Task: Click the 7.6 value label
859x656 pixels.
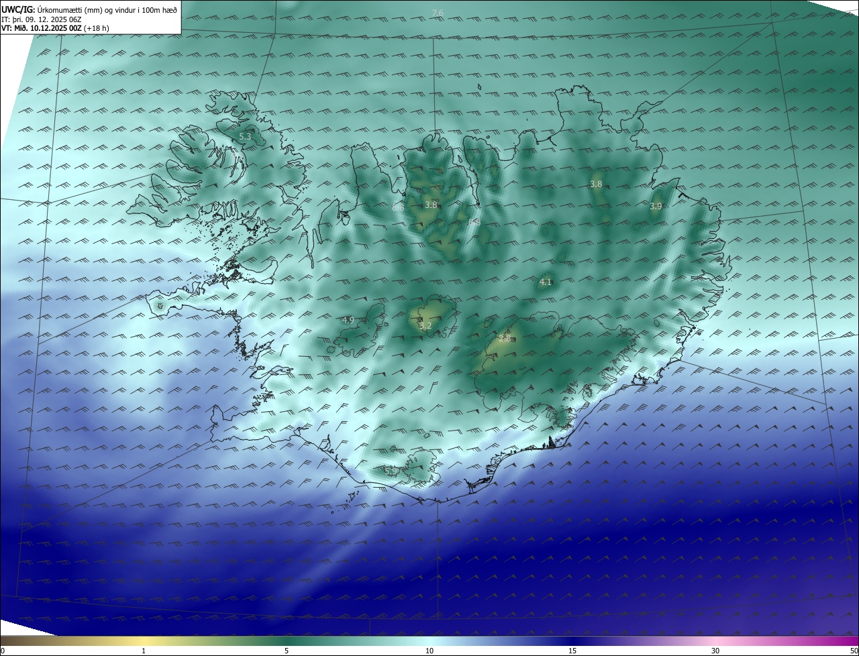Action: (x=438, y=13)
